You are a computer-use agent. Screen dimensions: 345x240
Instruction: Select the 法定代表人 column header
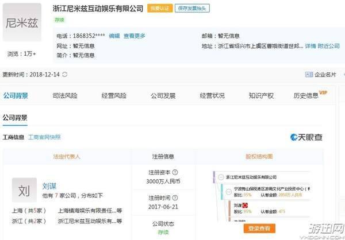coord(67,157)
